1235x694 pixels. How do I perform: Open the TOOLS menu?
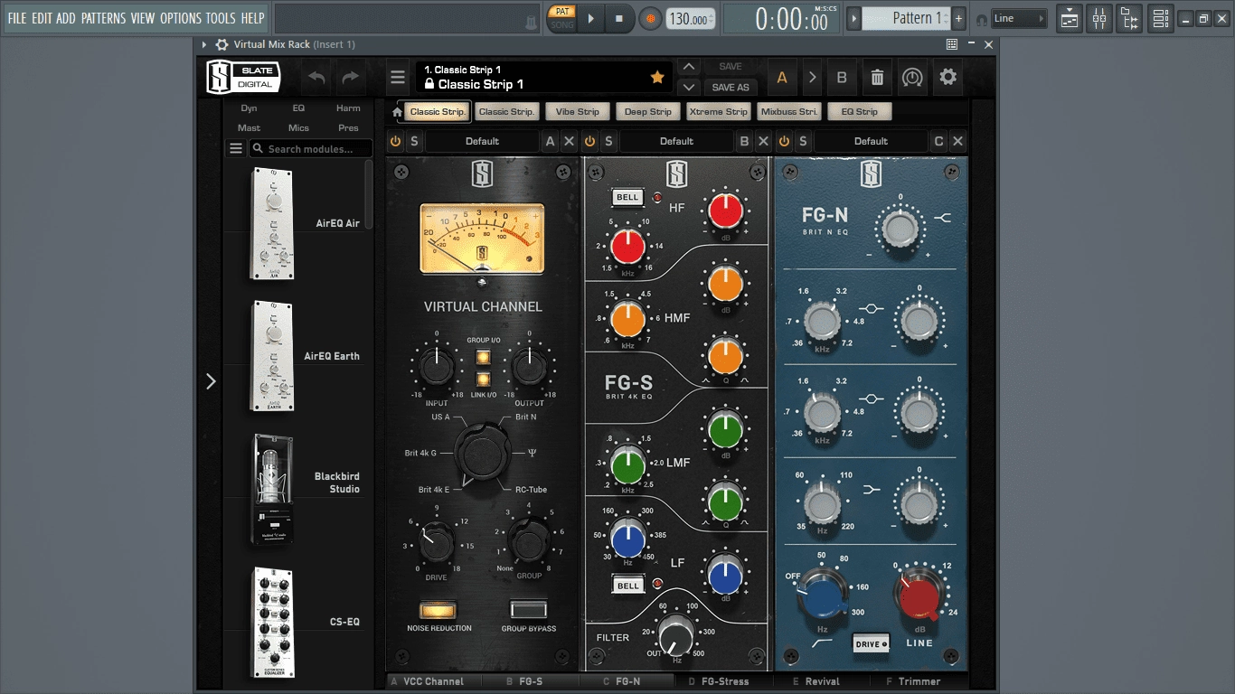click(221, 18)
